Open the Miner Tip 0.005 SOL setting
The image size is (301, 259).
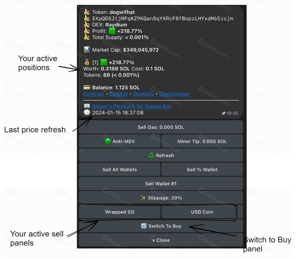202,141
